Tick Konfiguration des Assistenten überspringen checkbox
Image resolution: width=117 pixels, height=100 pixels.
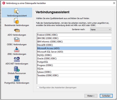pyautogui.click(x=38, y=88)
